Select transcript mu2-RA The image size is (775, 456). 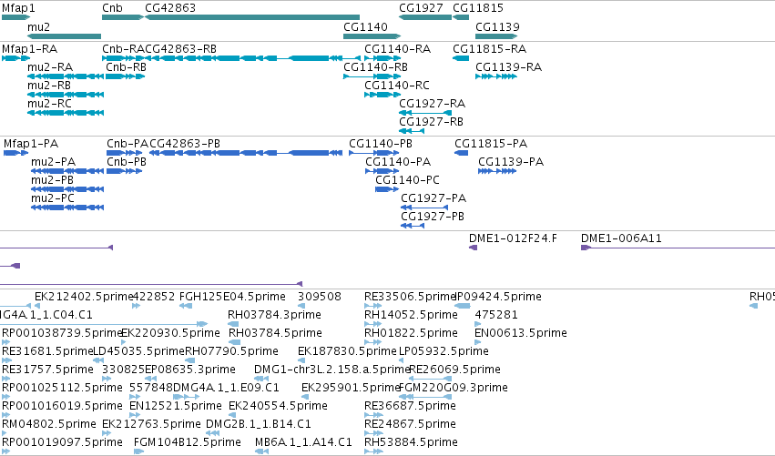click(x=66, y=76)
